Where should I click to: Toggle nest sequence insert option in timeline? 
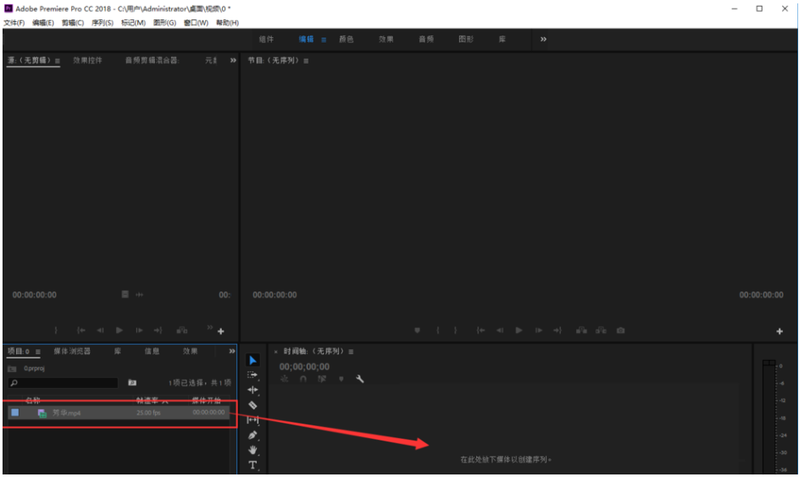point(285,379)
